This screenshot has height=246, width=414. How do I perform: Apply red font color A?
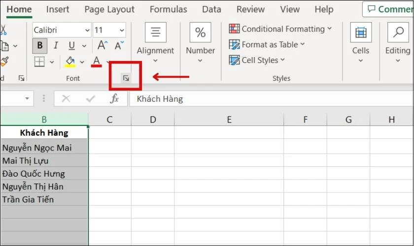(97, 62)
